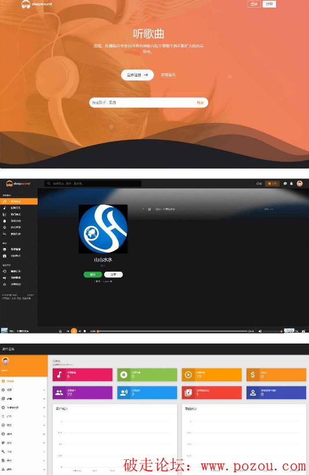This screenshot has width=309, height=475.
Task: Skip to next track in player bar
Action: (80, 331)
